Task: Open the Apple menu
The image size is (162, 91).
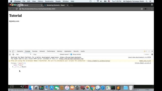Action: click(x=11, y=1)
